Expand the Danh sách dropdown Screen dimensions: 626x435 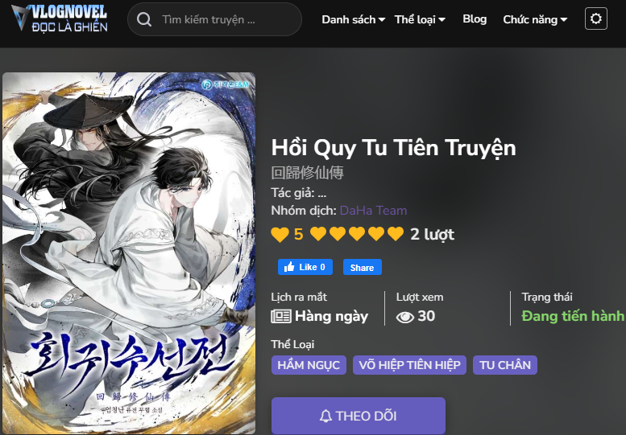click(354, 19)
